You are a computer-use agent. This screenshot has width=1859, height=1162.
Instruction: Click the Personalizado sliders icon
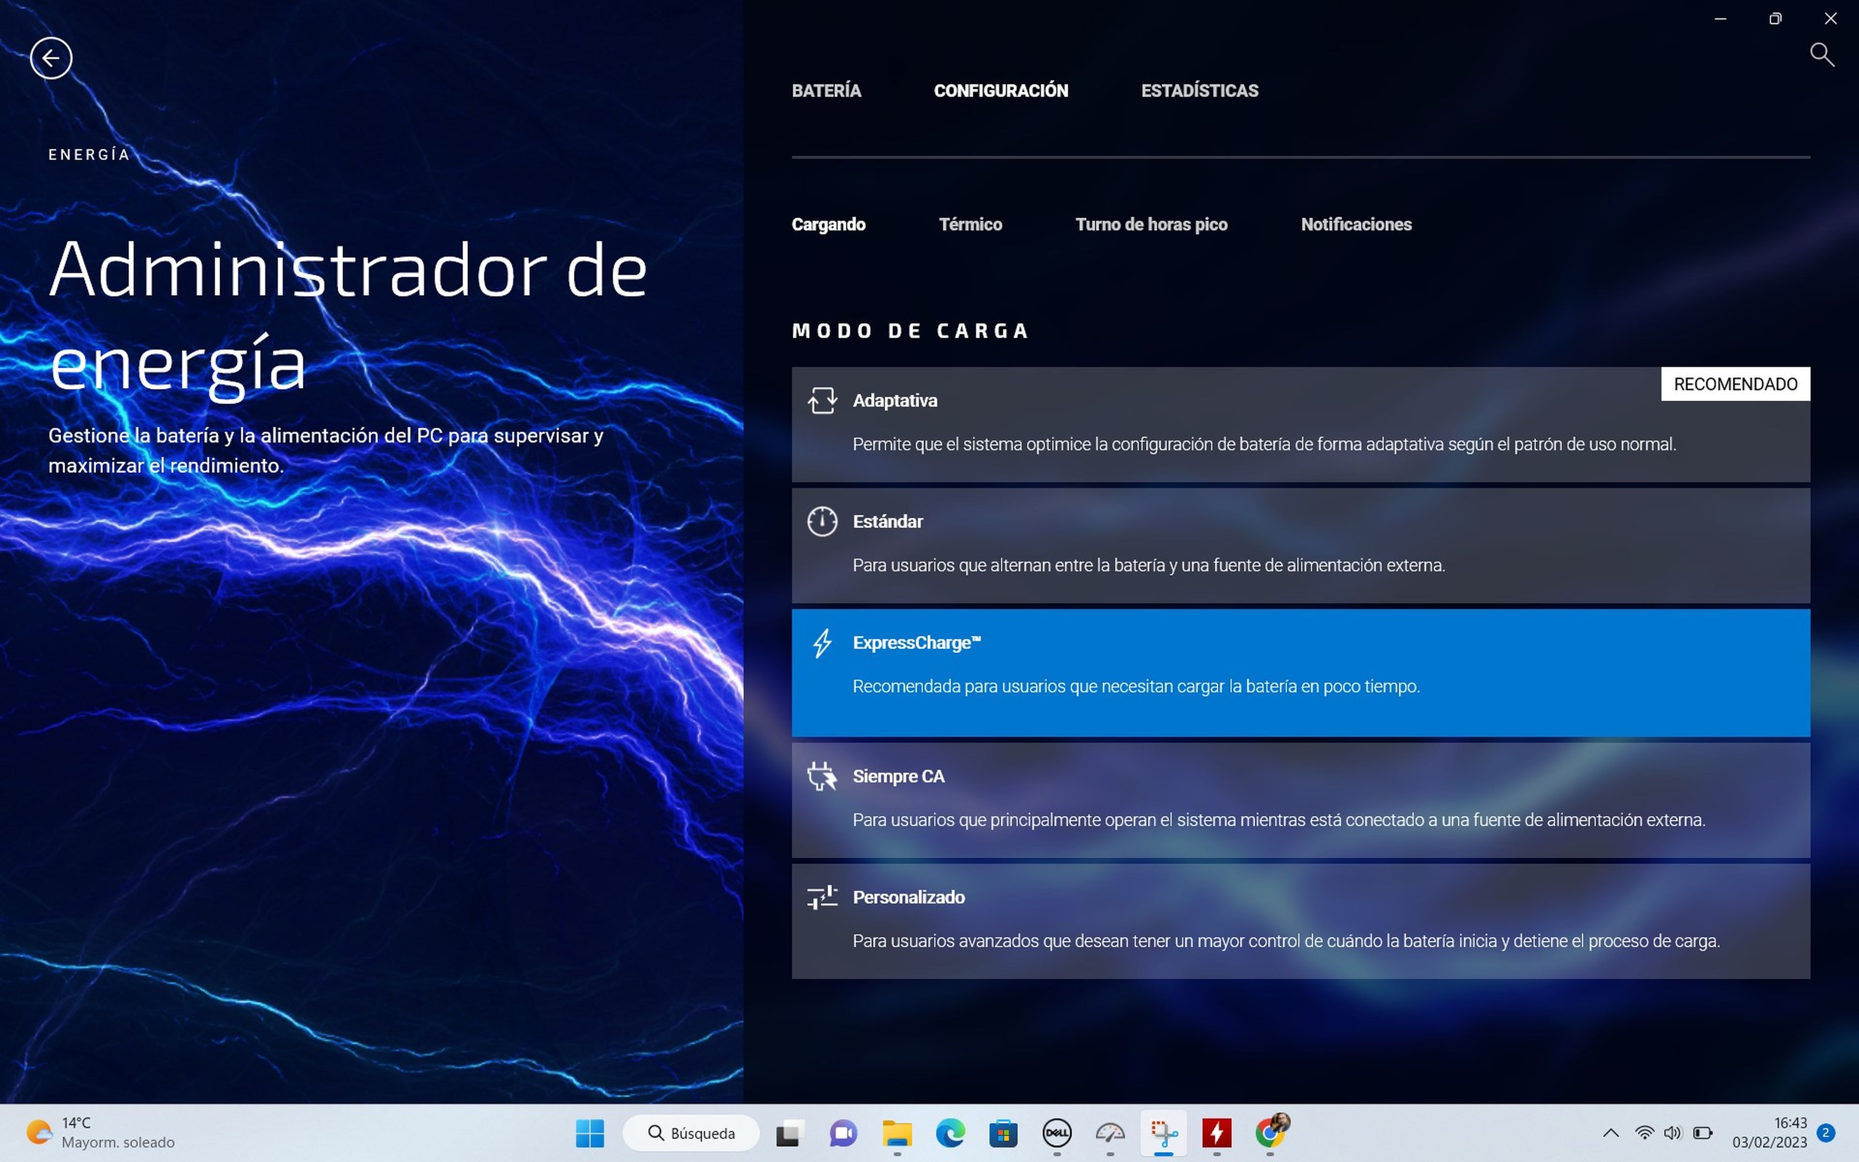tap(822, 897)
